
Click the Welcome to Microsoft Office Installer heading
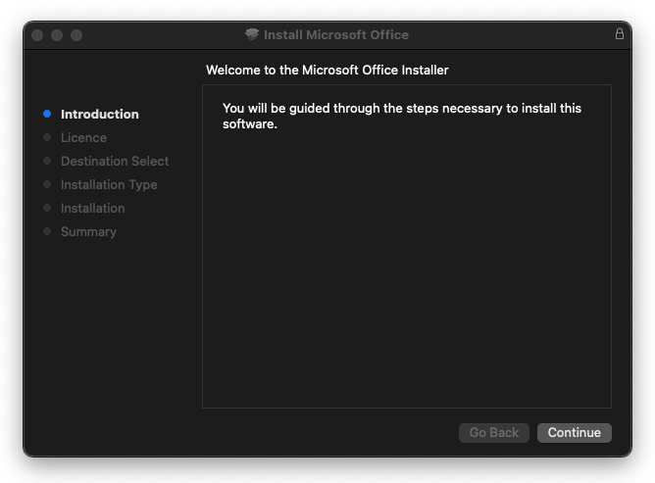point(327,71)
